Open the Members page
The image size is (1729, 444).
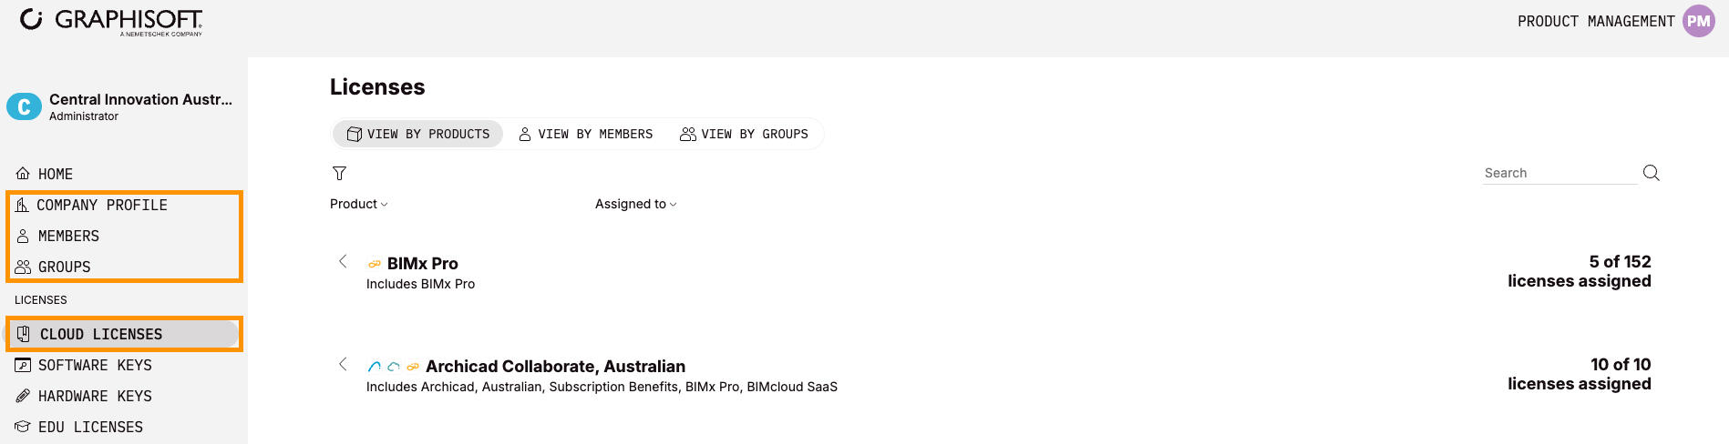[68, 236]
